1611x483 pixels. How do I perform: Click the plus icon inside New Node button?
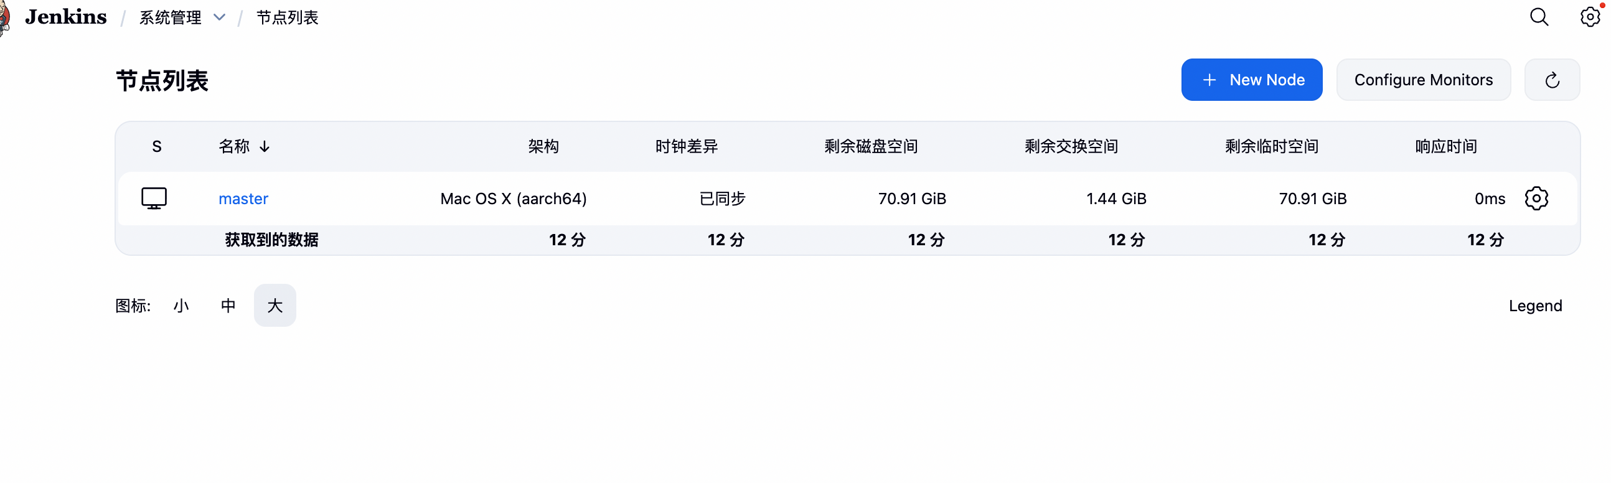1209,80
